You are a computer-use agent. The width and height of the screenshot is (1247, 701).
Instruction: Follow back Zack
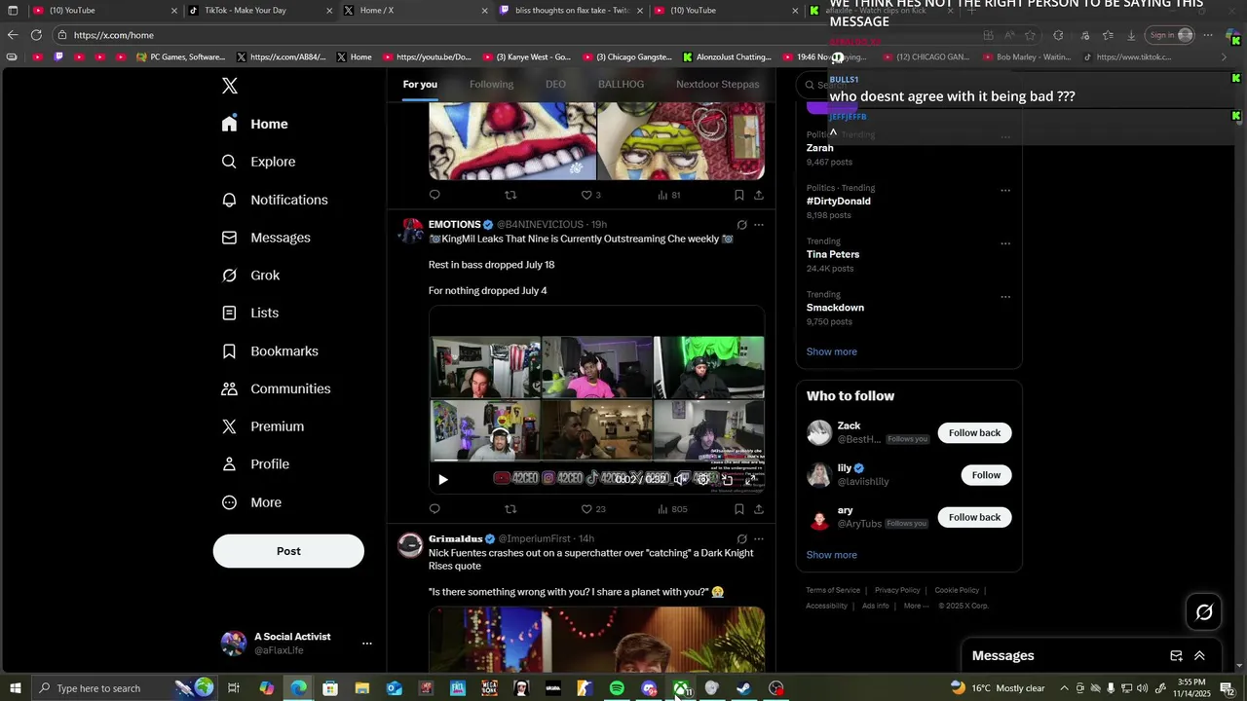pyautogui.click(x=974, y=432)
